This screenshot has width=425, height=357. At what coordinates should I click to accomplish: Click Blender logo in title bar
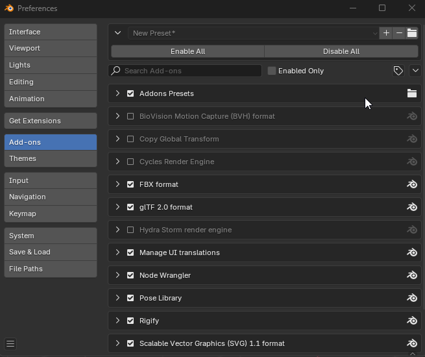pos(9,8)
